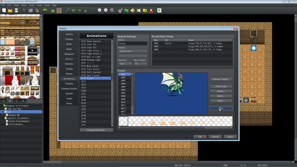Screen dimensions: 297x167
Task: Select tileset tab A in palette
Action: click(x=4, y=101)
